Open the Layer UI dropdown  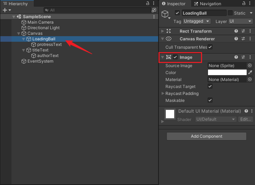(240, 21)
